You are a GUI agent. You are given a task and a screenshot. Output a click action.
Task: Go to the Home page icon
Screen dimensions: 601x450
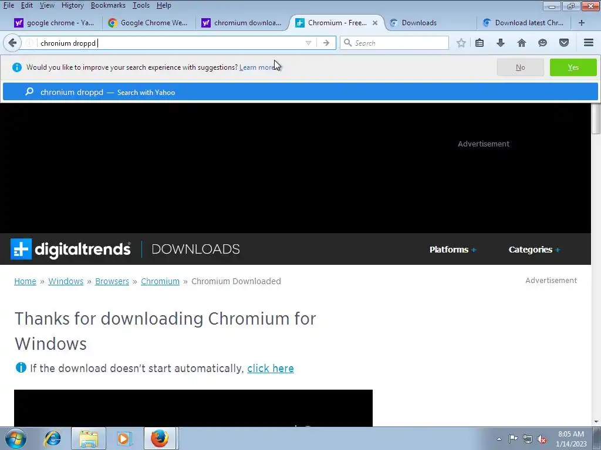(522, 43)
